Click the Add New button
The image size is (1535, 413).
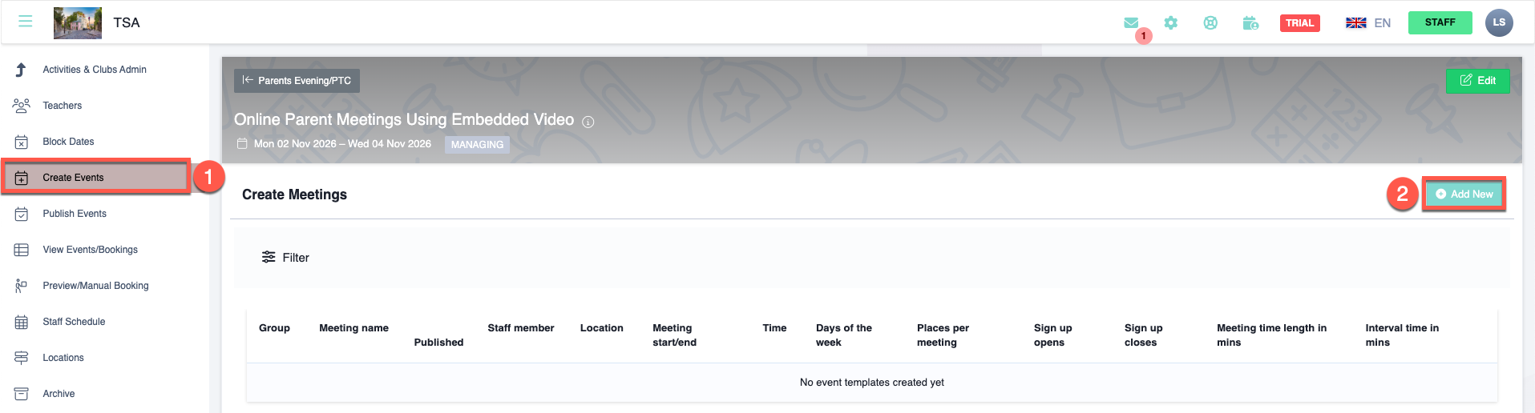point(1464,194)
